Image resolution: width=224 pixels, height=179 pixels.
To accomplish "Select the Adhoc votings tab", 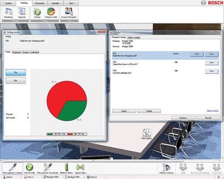I will tap(134, 38).
